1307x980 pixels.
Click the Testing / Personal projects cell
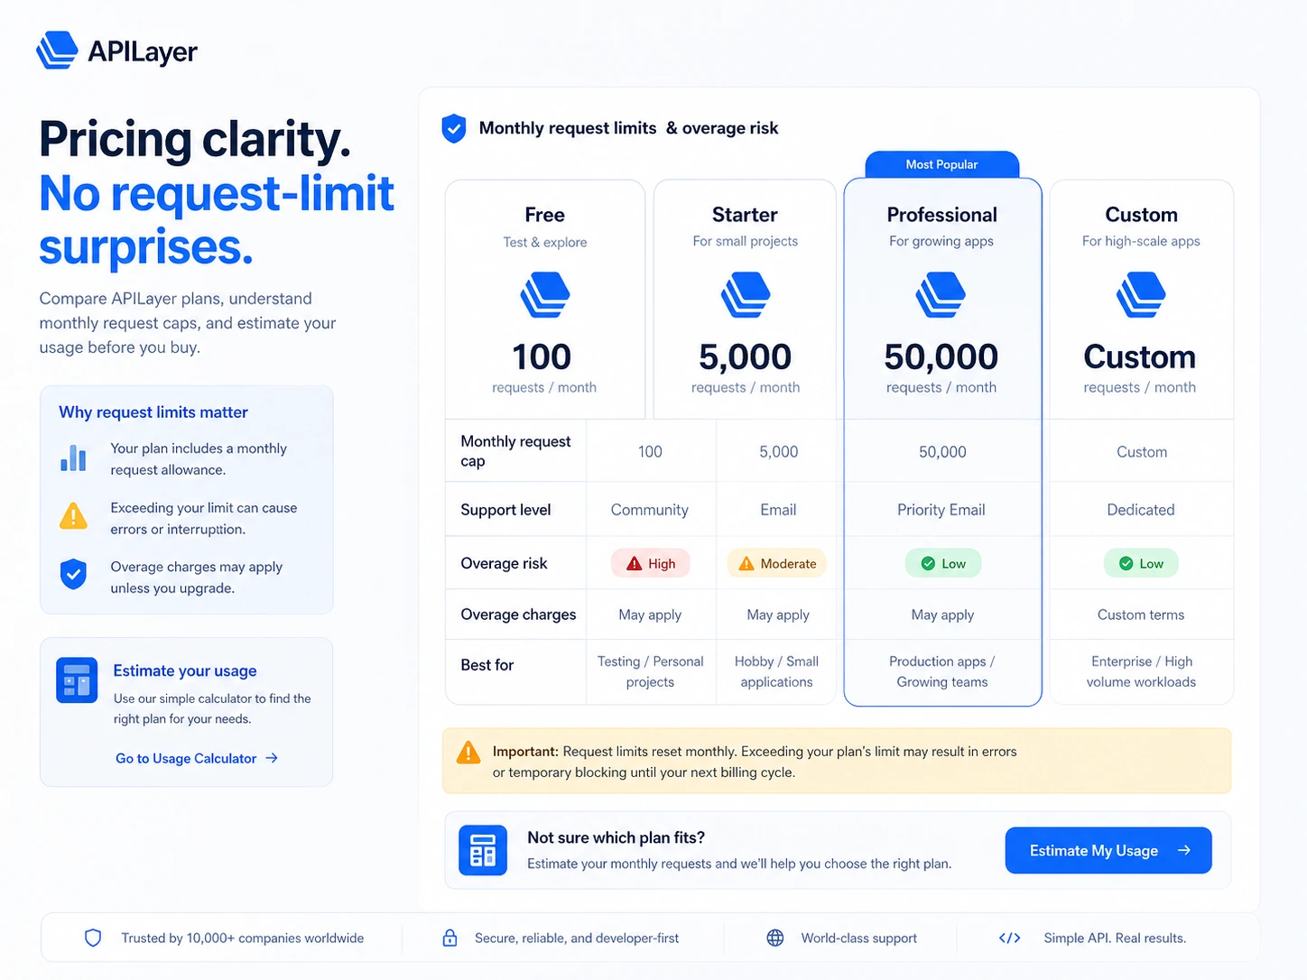tap(650, 671)
